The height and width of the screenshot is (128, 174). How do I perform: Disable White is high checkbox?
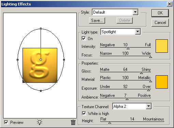84,113
